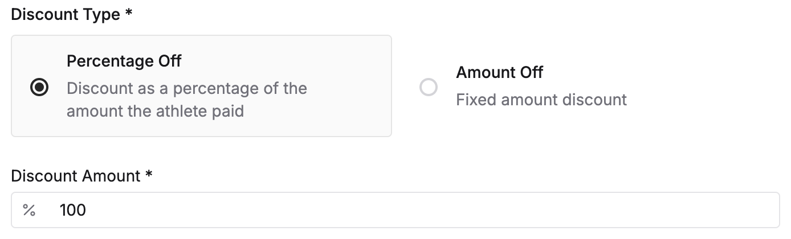Switch the discount type to fixed amount

tap(428, 88)
